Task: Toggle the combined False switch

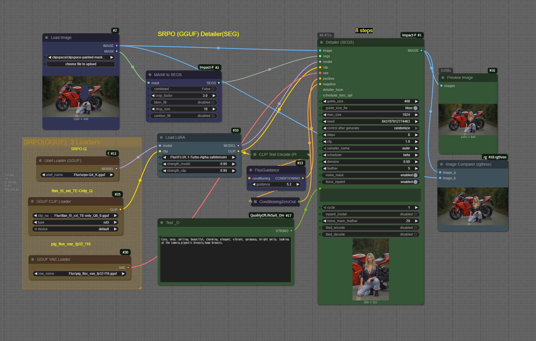Action: pyautogui.click(x=213, y=89)
